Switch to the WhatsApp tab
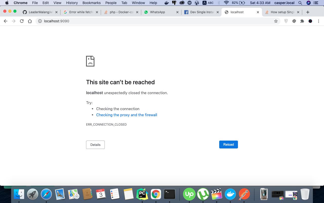The image size is (324, 203). click(157, 12)
